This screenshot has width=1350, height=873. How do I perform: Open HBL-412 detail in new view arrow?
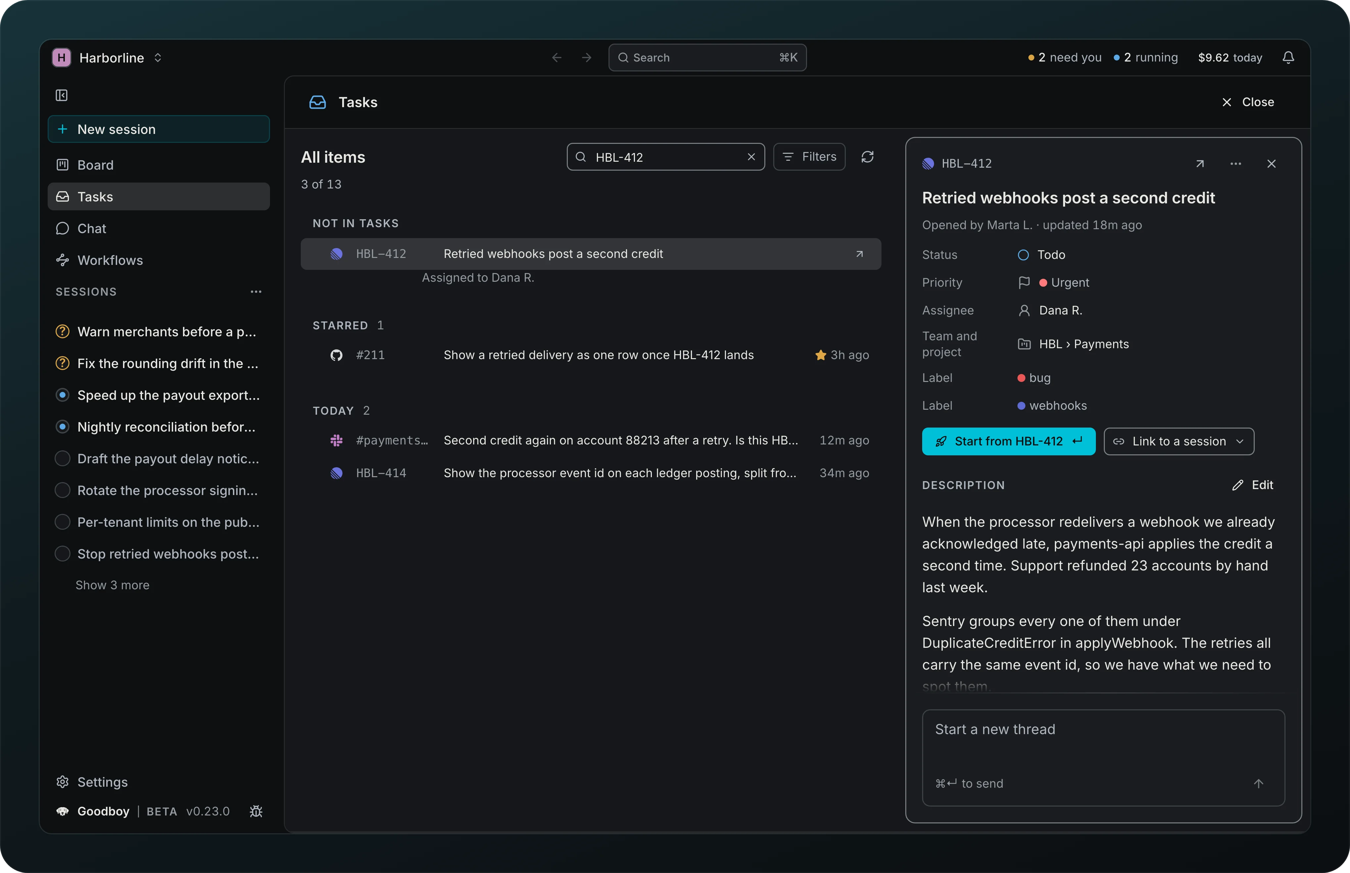(1200, 164)
